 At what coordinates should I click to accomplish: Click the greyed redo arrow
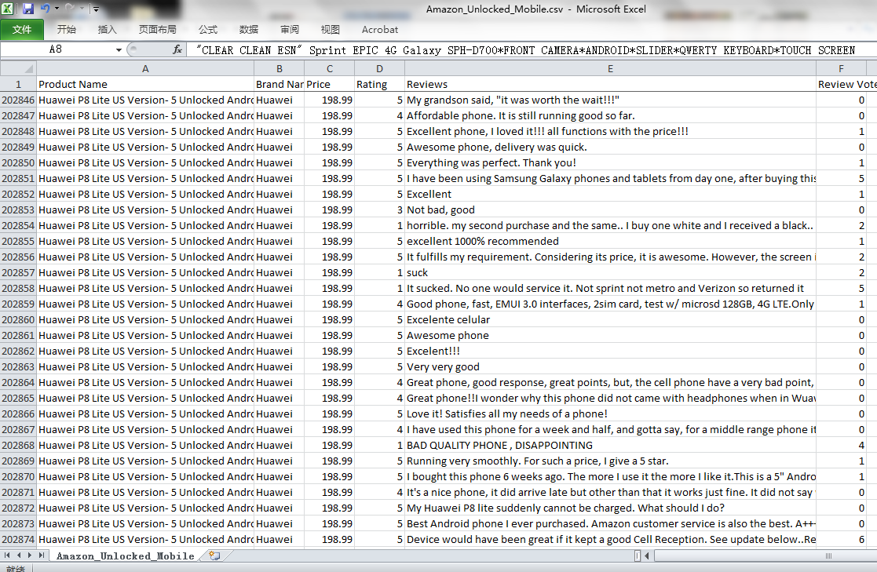point(70,9)
